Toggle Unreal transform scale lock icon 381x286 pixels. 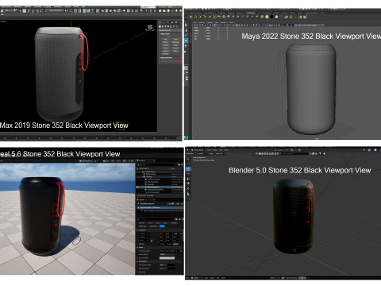tap(152, 241)
